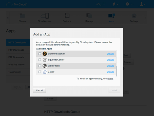Open Details for Z-way
This screenshot has height=116, width=154.
pyautogui.click(x=110, y=72)
